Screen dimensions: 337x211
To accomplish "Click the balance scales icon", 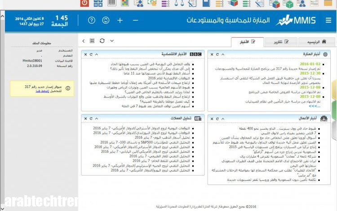I will coord(179,3).
